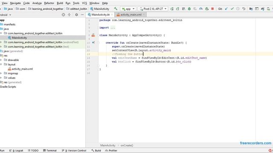
Task: Click the run anything window icon in toolbar
Action: tap(257, 8)
